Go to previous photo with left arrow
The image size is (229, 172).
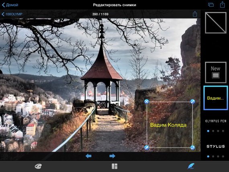tap(88, 156)
